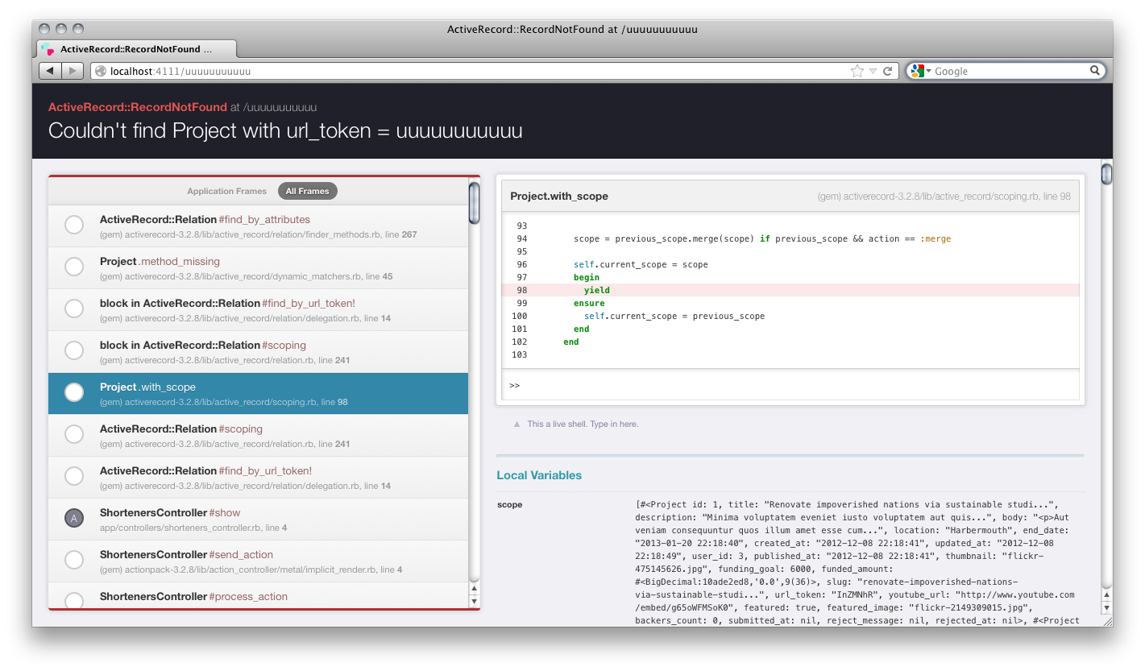Select circle for Project.method_missing frame
The image size is (1145, 671).
pyautogui.click(x=74, y=267)
